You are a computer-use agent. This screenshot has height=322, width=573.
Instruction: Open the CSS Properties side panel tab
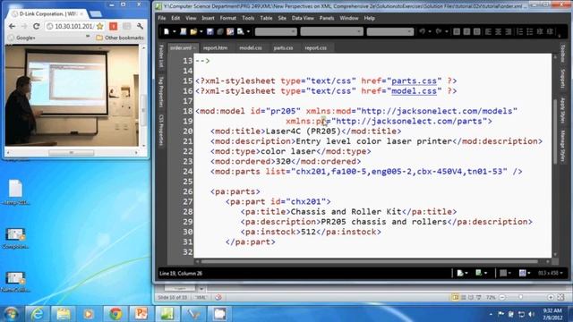[x=161, y=130]
